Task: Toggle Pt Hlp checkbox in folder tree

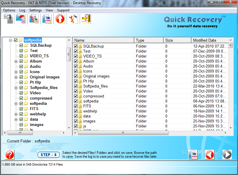Action: point(21,83)
